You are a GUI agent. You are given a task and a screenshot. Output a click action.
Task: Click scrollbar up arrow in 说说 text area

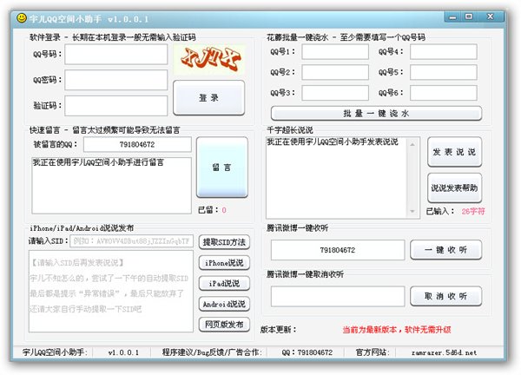point(412,144)
